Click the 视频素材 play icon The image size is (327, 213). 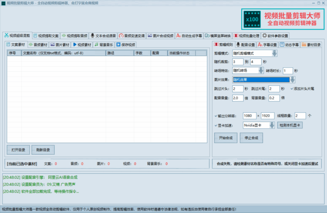point(75,44)
